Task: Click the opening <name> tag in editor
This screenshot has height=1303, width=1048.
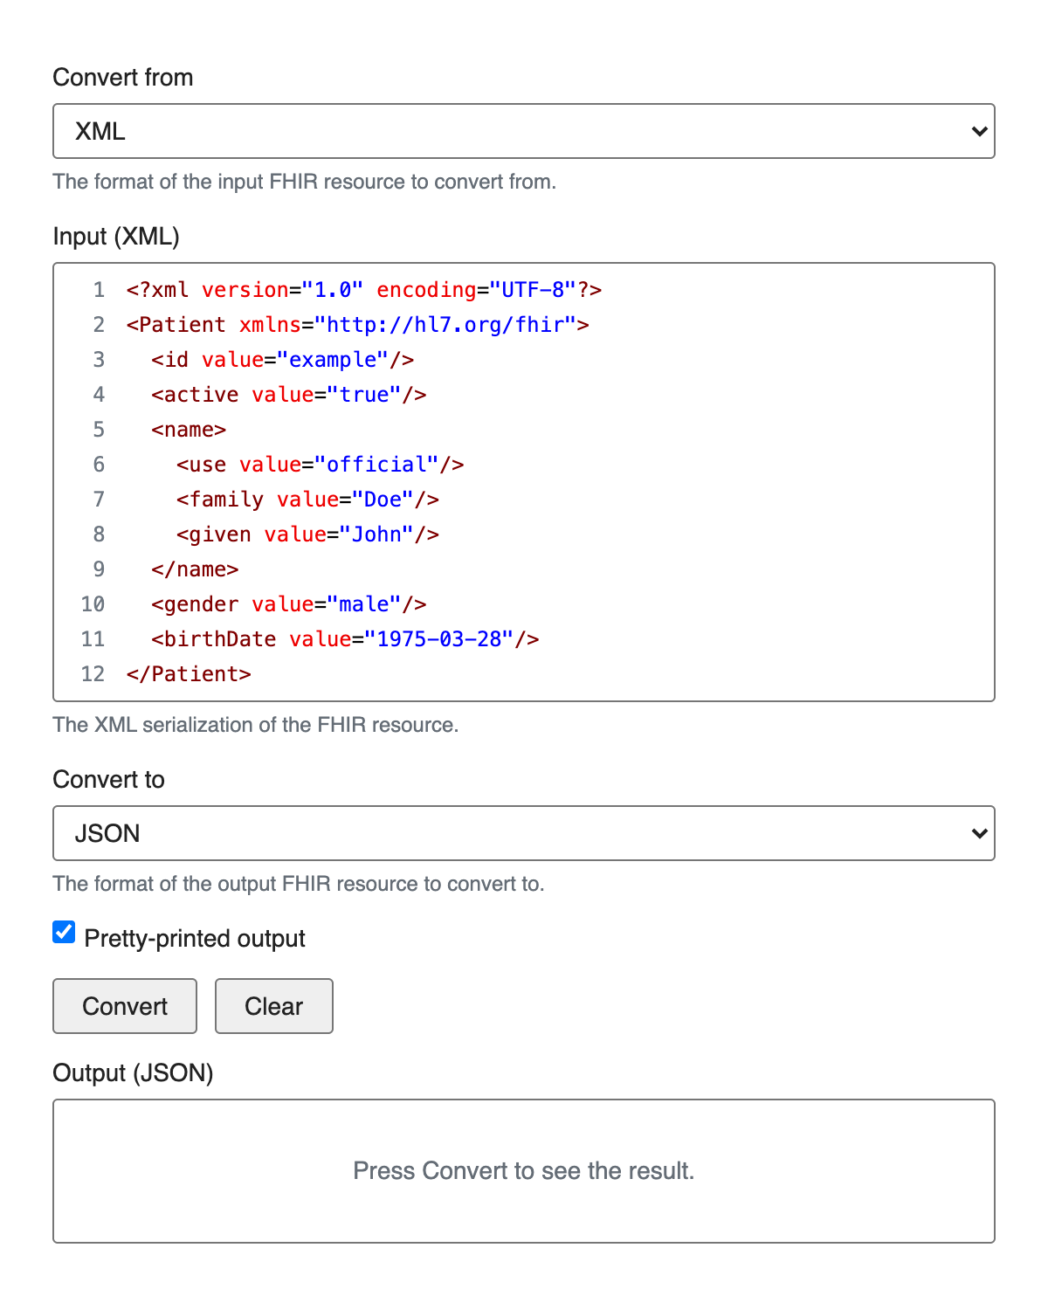Action: click(189, 430)
